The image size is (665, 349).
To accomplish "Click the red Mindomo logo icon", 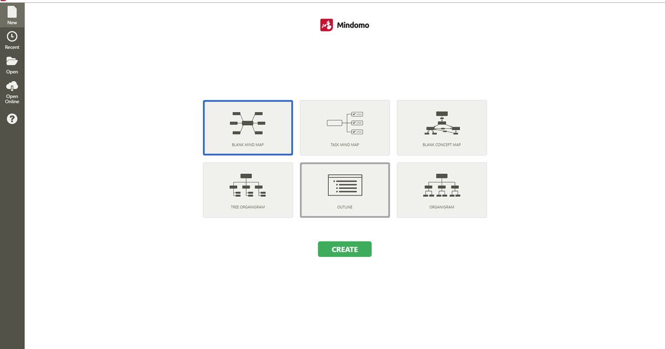I will (x=327, y=24).
